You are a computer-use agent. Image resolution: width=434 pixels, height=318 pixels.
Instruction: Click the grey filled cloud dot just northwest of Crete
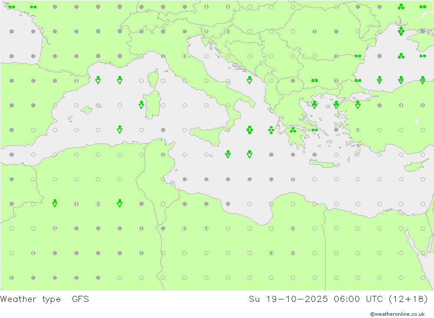pos(314,154)
